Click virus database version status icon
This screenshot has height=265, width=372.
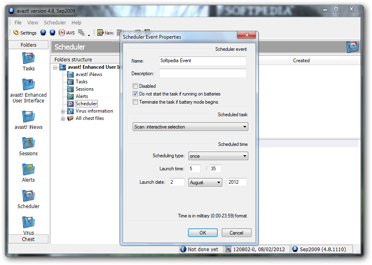point(228,250)
